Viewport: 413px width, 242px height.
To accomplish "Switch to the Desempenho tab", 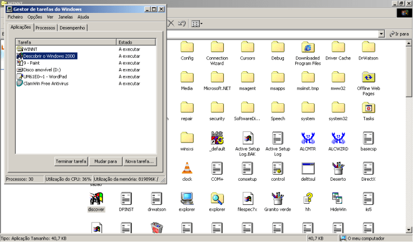I will point(72,28).
